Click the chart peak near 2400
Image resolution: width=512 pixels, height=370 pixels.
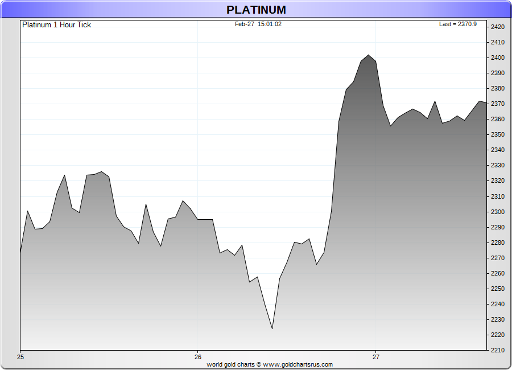tap(368, 55)
